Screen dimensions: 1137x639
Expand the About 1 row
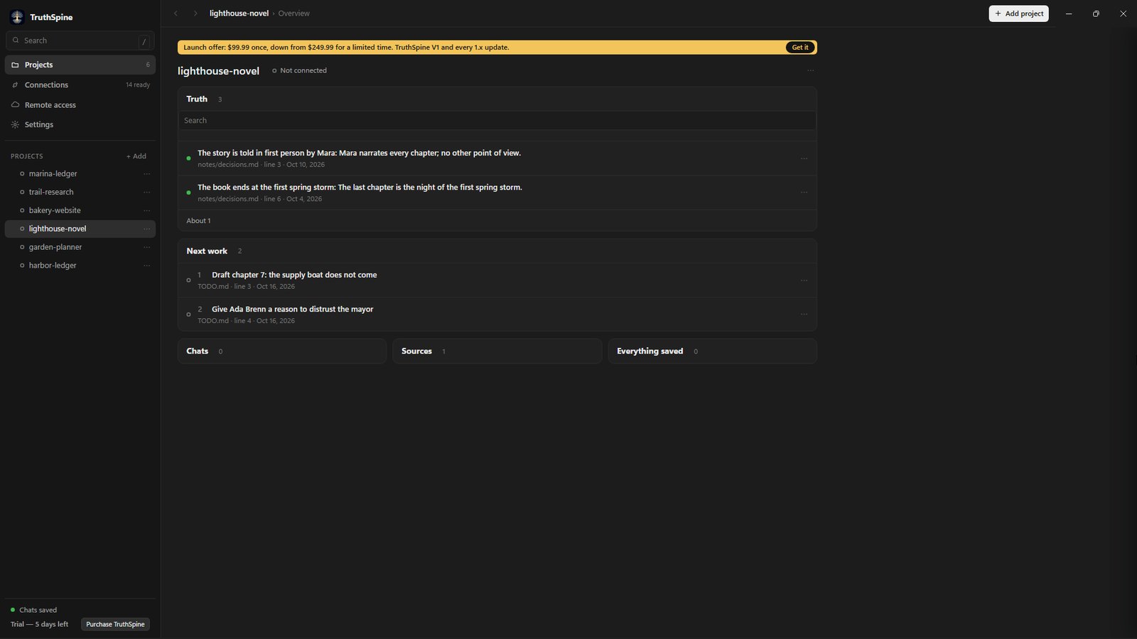pyautogui.click(x=497, y=221)
